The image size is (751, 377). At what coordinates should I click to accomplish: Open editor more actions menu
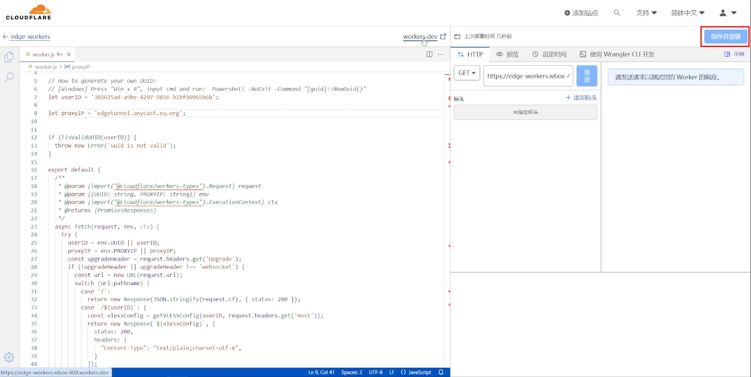coord(440,54)
